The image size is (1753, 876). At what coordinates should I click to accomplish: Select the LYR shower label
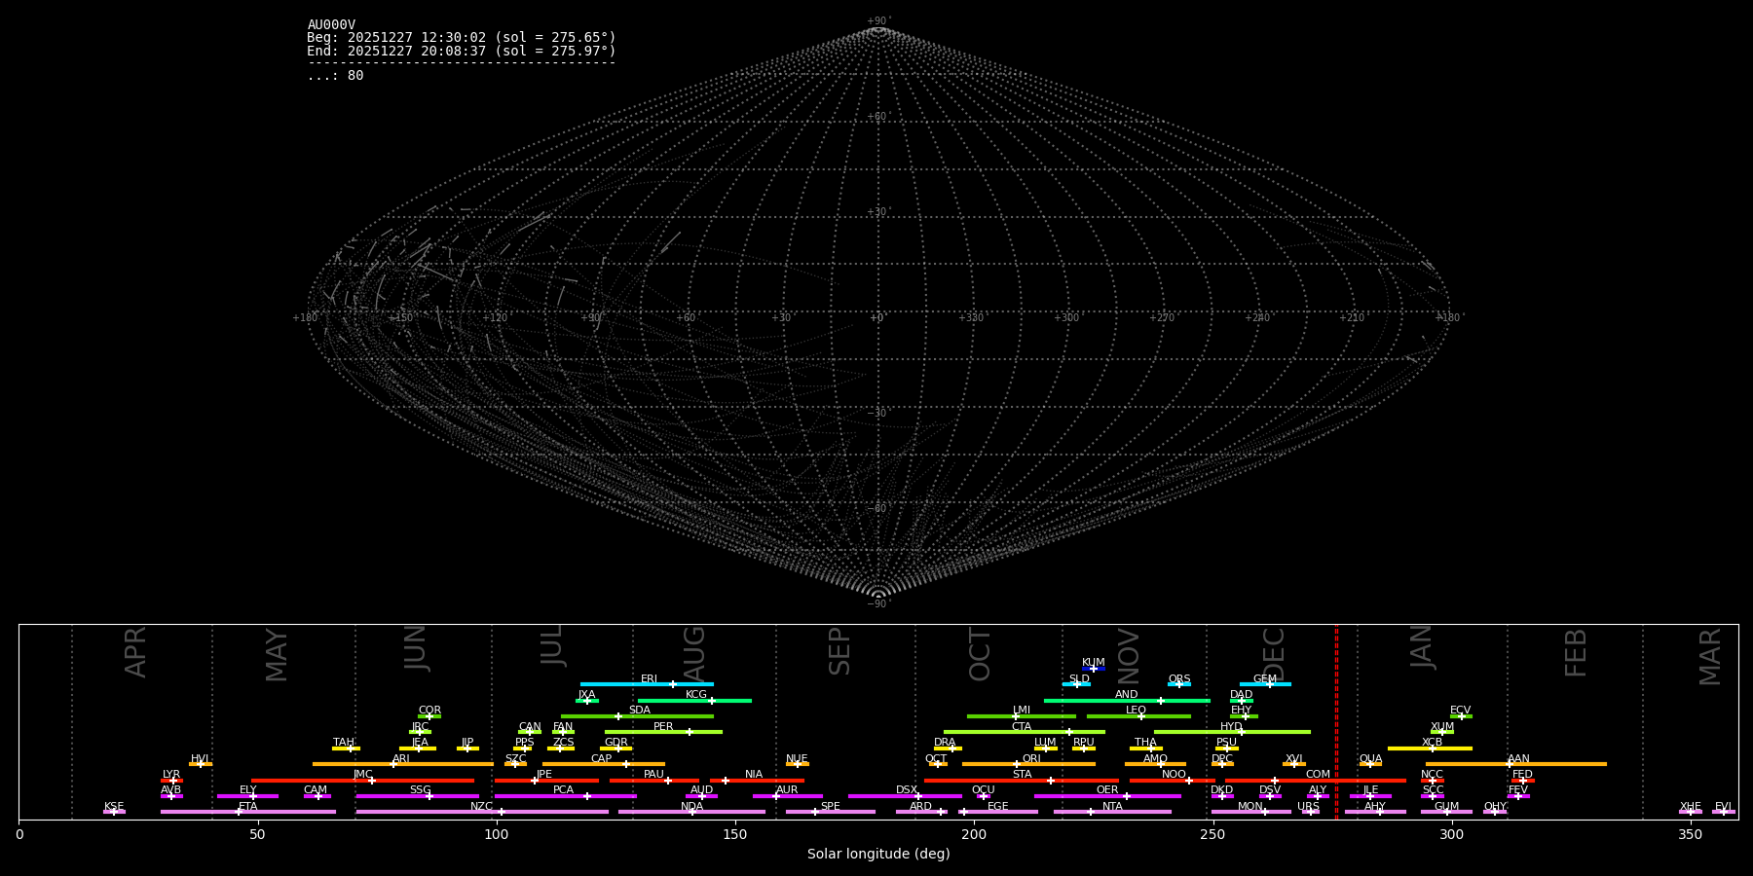pyautogui.click(x=171, y=775)
